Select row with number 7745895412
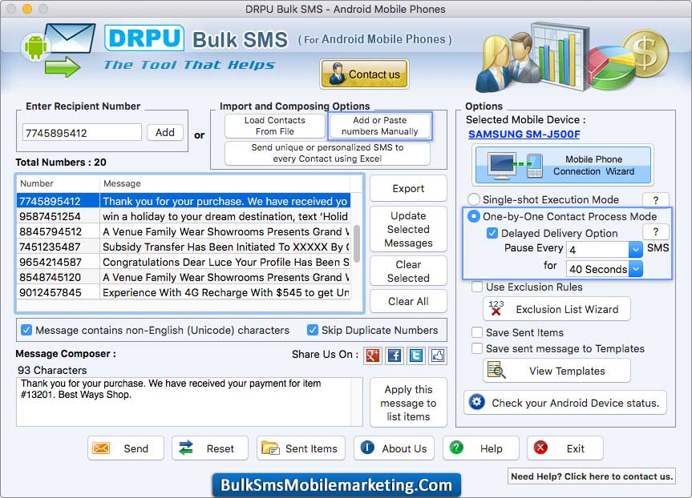The image size is (692, 498). pos(184,201)
